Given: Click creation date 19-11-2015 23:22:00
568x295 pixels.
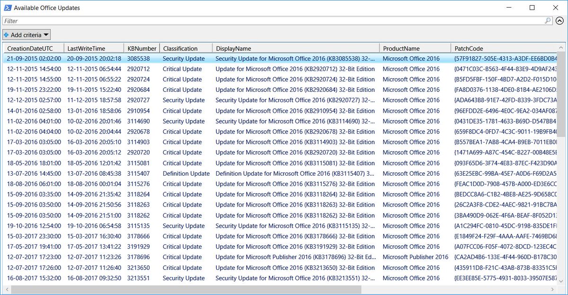Looking at the screenshot, I should coord(34,90).
